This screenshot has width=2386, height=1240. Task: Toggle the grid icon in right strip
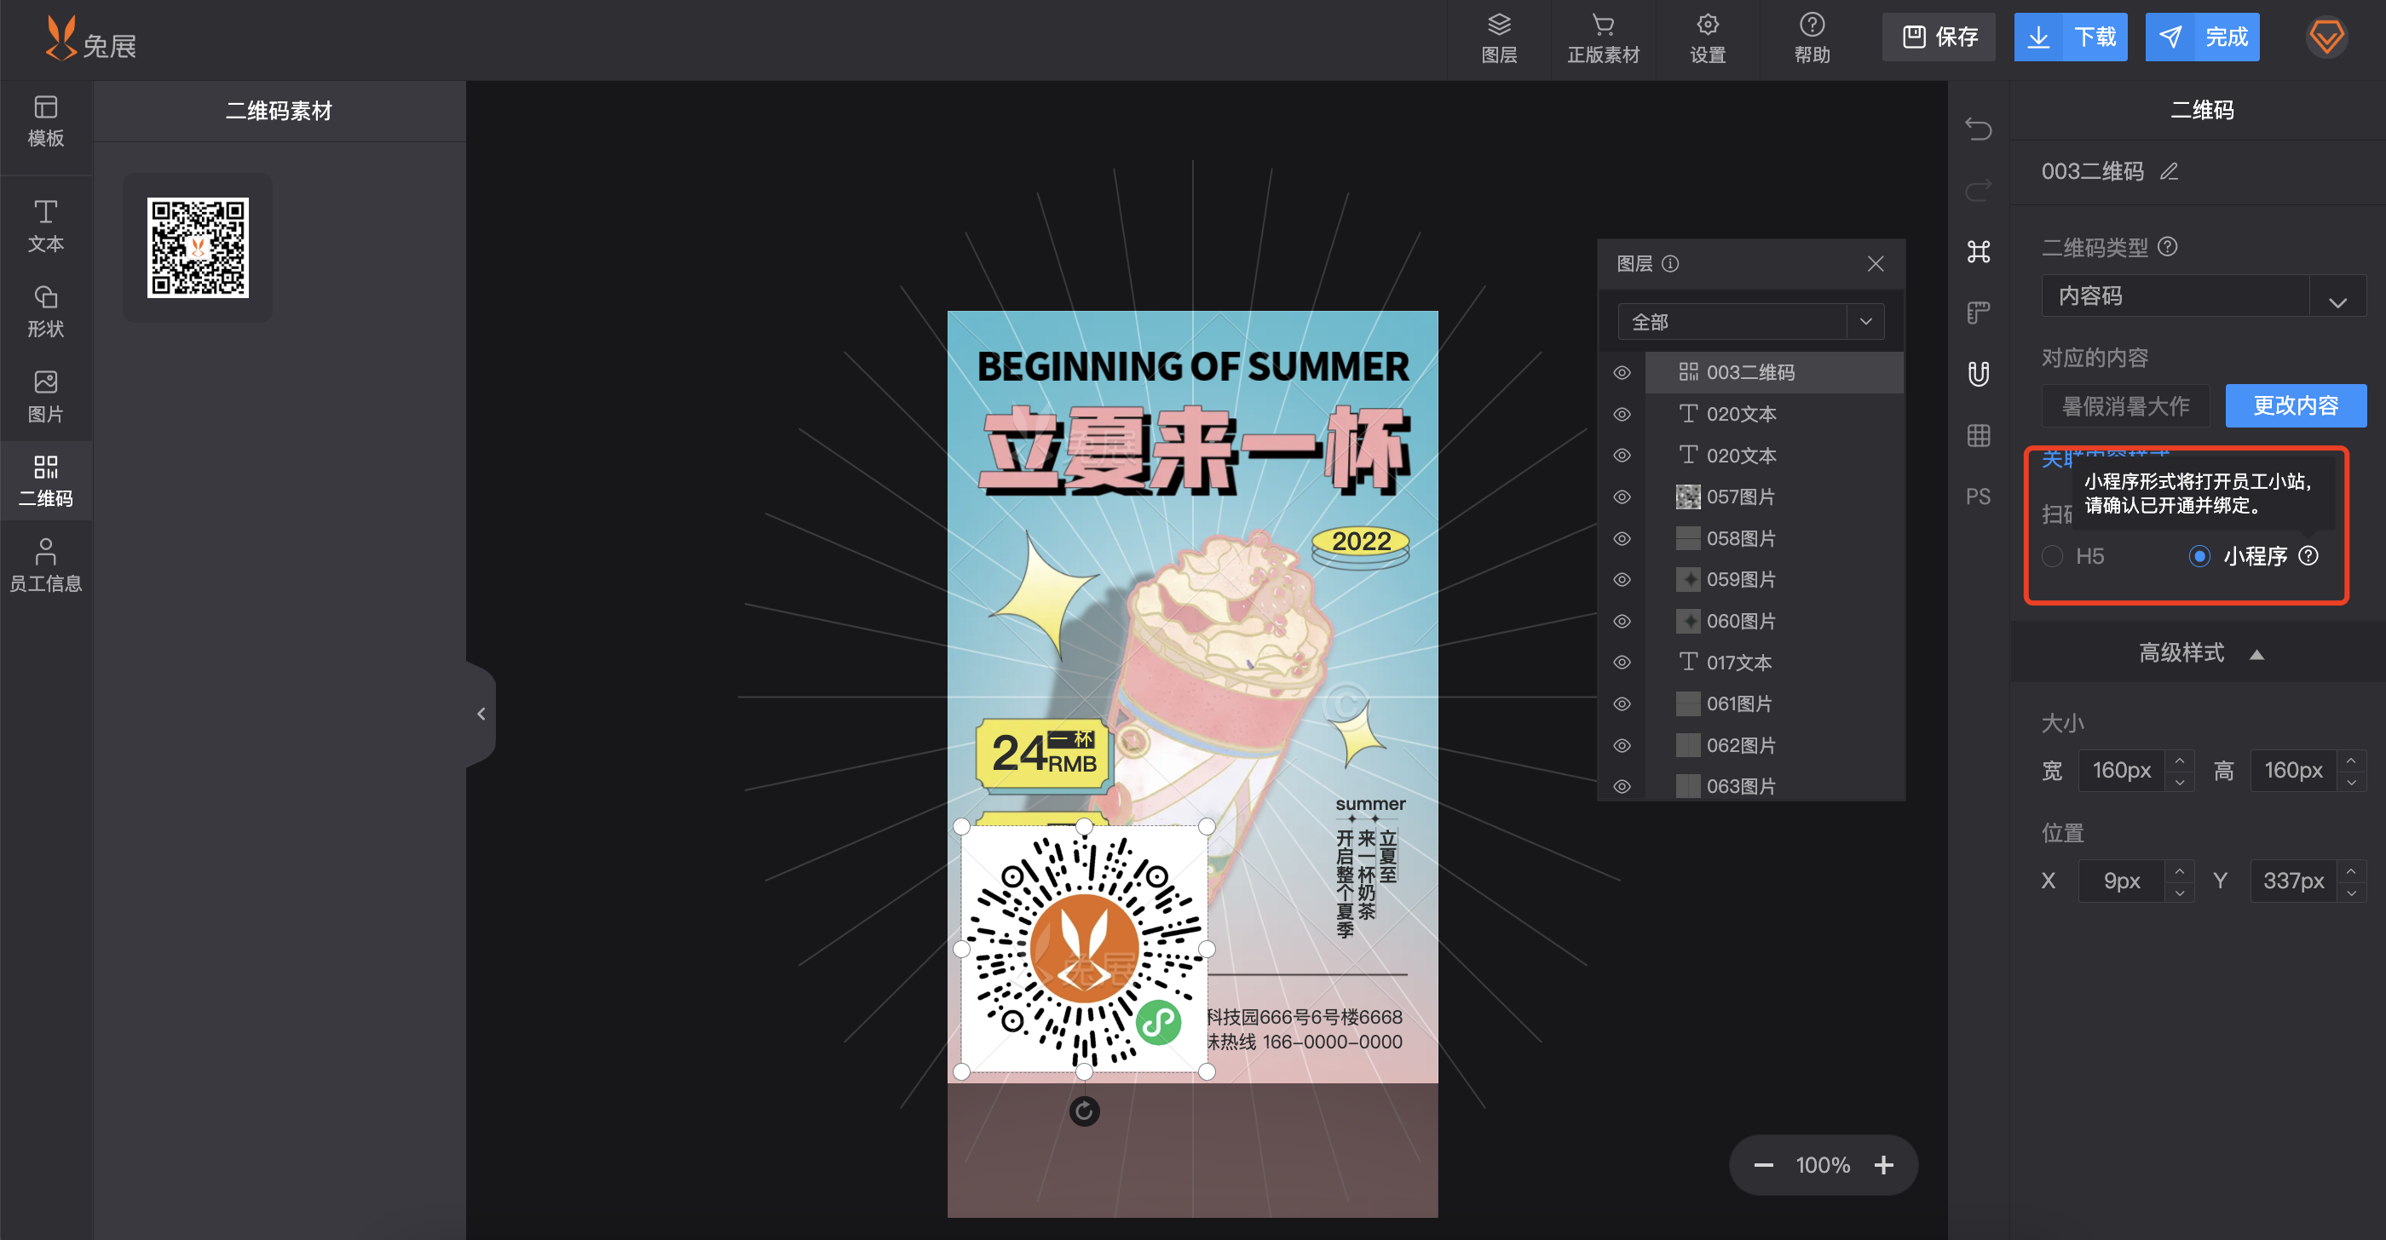pos(1979,435)
